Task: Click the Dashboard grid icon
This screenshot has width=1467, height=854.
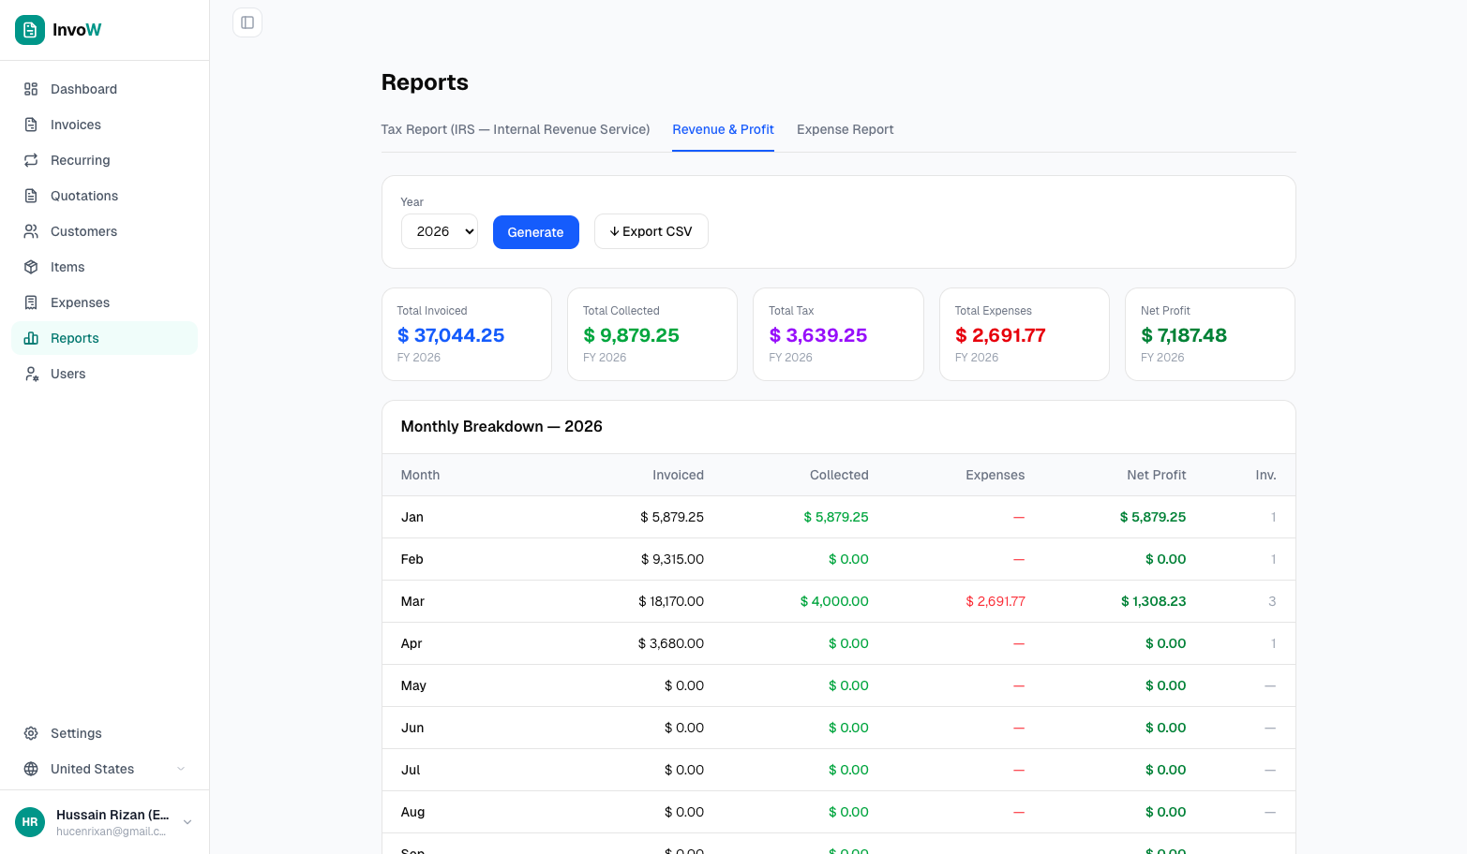Action: coord(31,89)
